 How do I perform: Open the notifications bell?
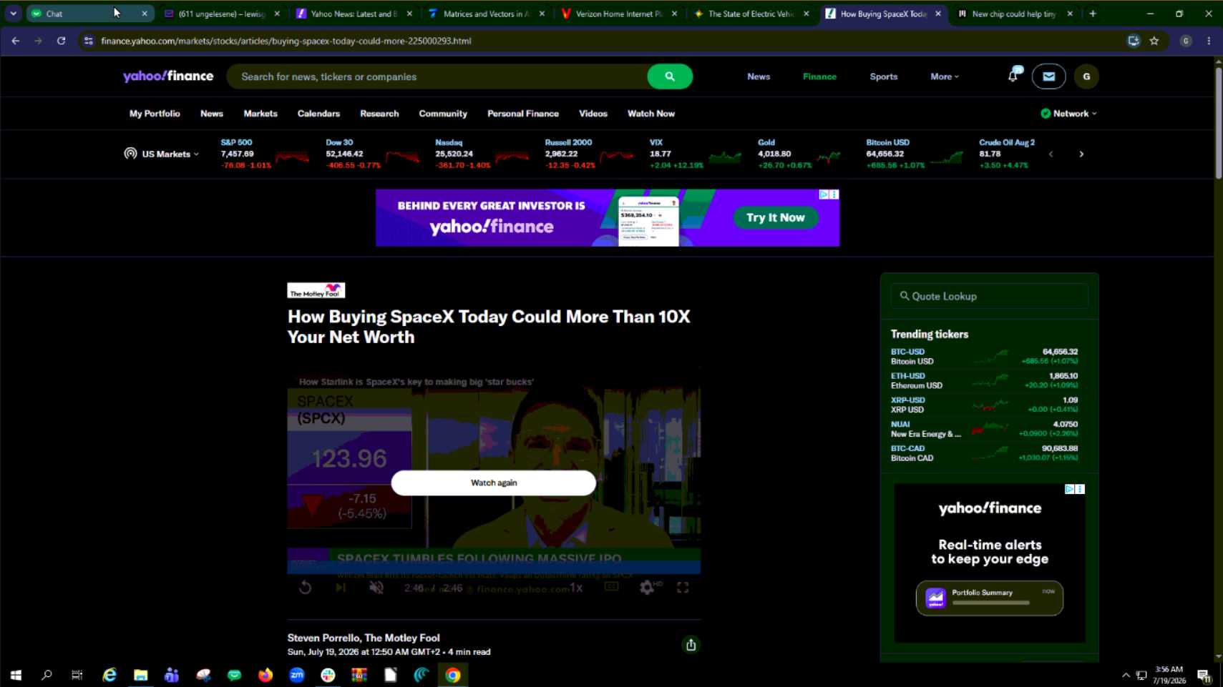1013,76
